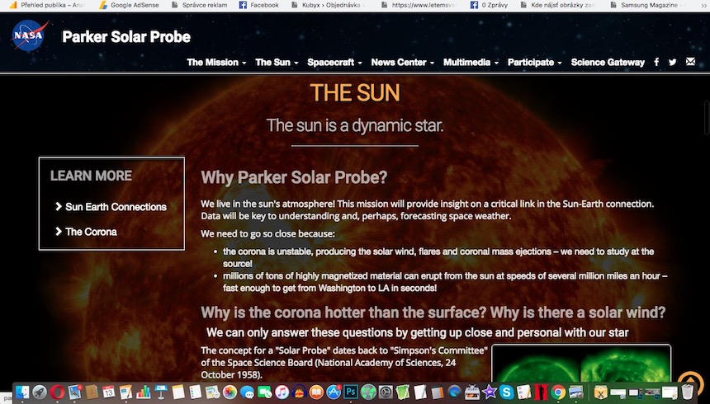Open the Science Gateway nav item
The height and width of the screenshot is (404, 710).
[x=608, y=63]
